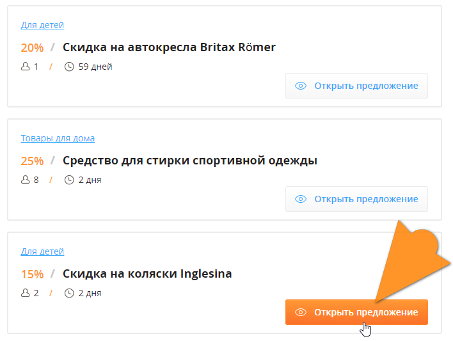Viewport: 453px width, 341px height.
Task: Click the '59 дней' remaining time text
Action: click(95, 67)
